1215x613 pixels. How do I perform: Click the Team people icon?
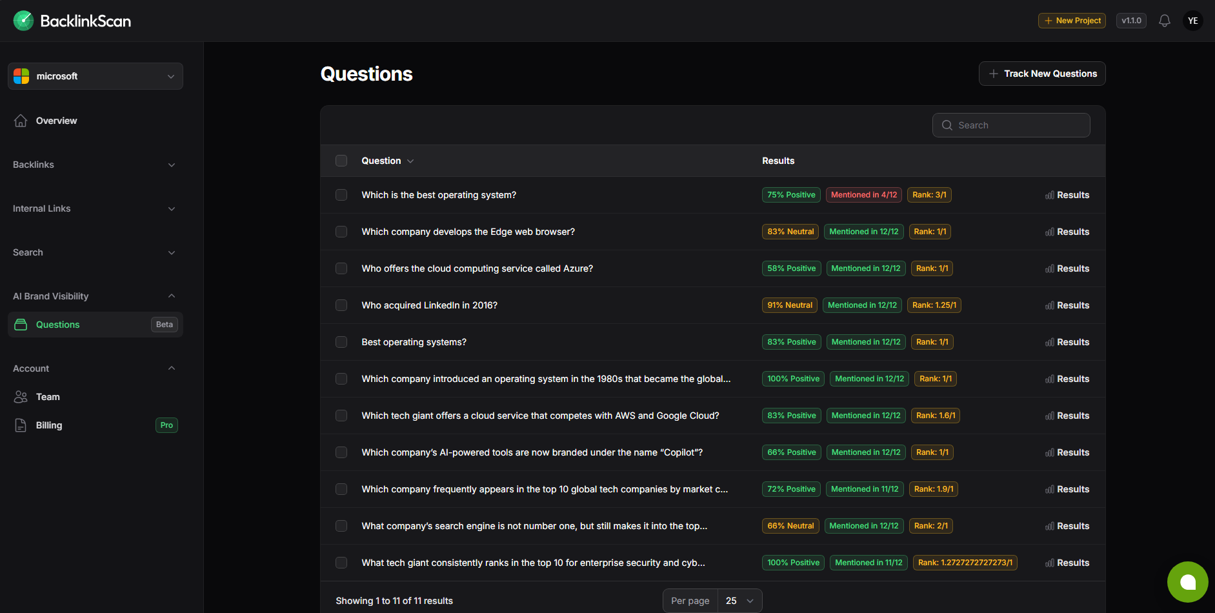click(x=21, y=397)
